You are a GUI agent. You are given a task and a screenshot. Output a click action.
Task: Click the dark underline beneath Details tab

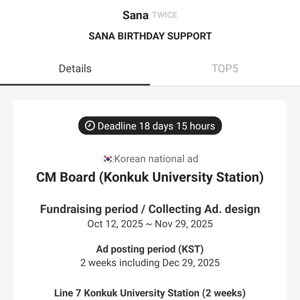[75, 84]
